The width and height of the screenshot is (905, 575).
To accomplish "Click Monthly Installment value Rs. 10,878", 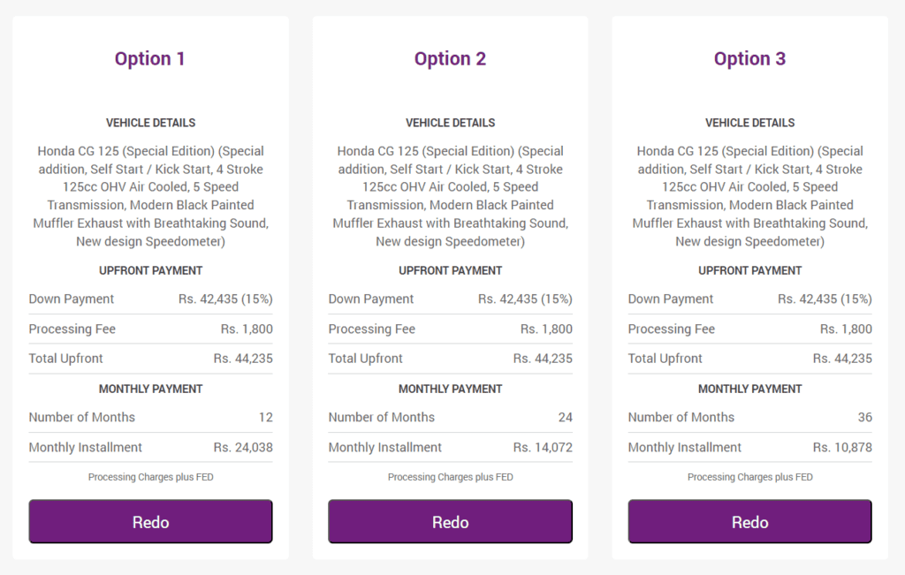I will coord(842,447).
